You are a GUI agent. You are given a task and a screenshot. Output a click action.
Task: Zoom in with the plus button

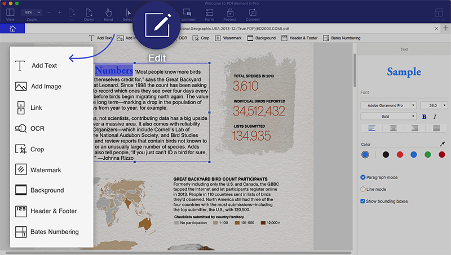[59, 12]
